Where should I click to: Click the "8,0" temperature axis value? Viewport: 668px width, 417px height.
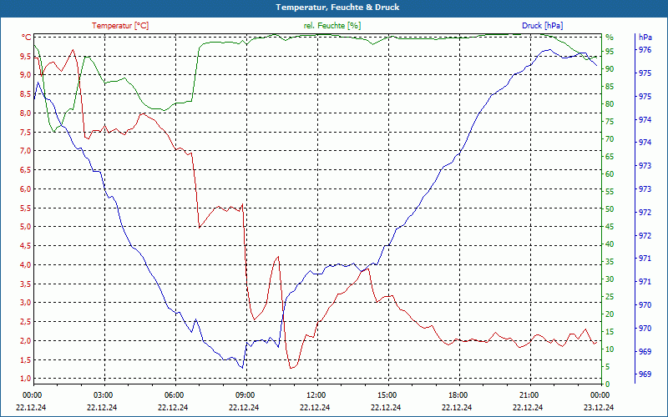26,113
